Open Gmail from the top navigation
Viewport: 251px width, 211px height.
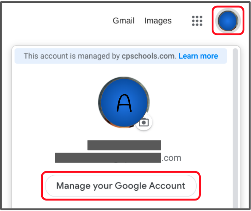123,21
